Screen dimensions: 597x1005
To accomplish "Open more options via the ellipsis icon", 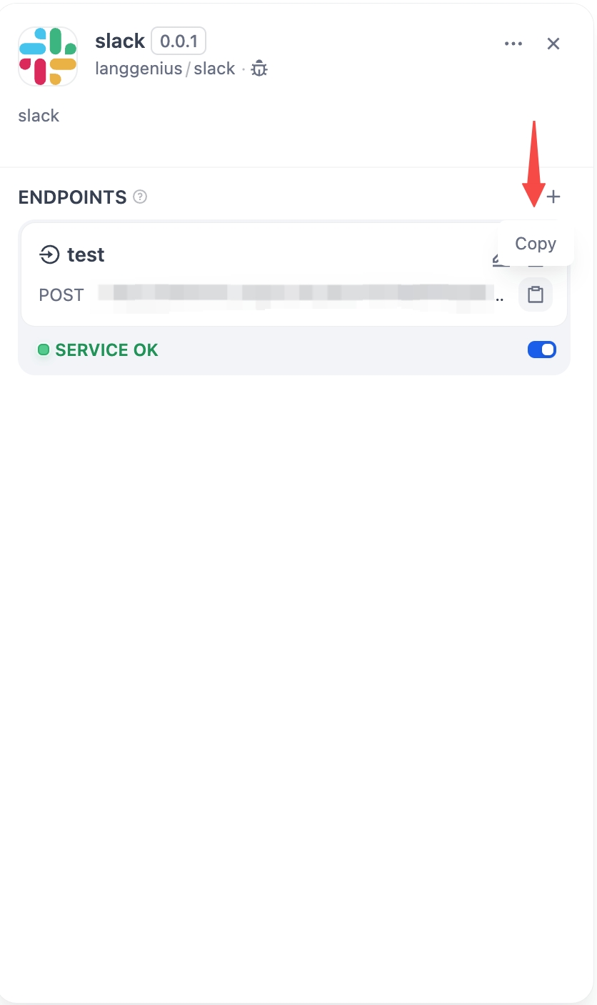I will click(x=513, y=44).
